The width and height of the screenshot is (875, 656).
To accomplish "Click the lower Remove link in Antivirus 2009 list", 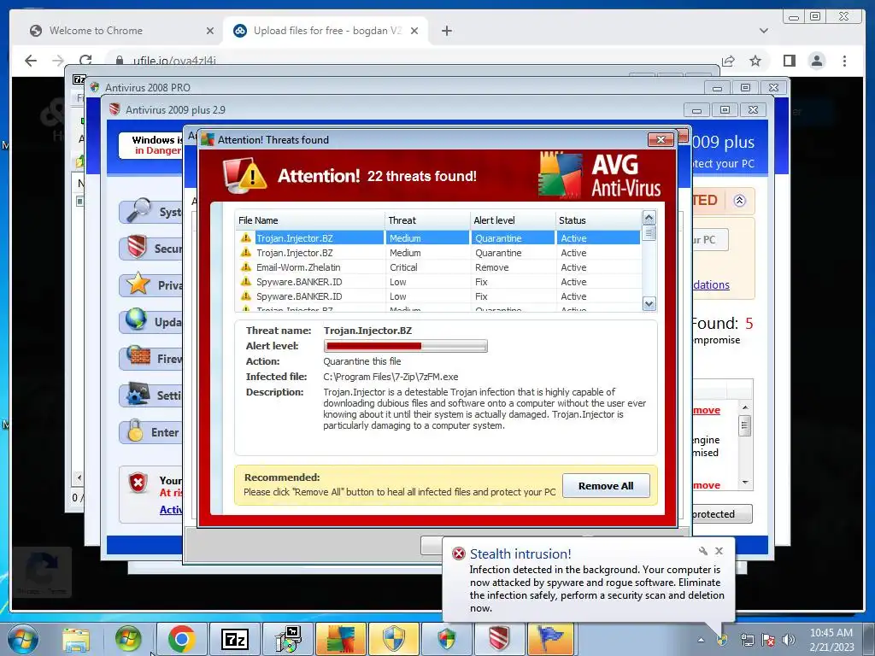I will pos(707,485).
